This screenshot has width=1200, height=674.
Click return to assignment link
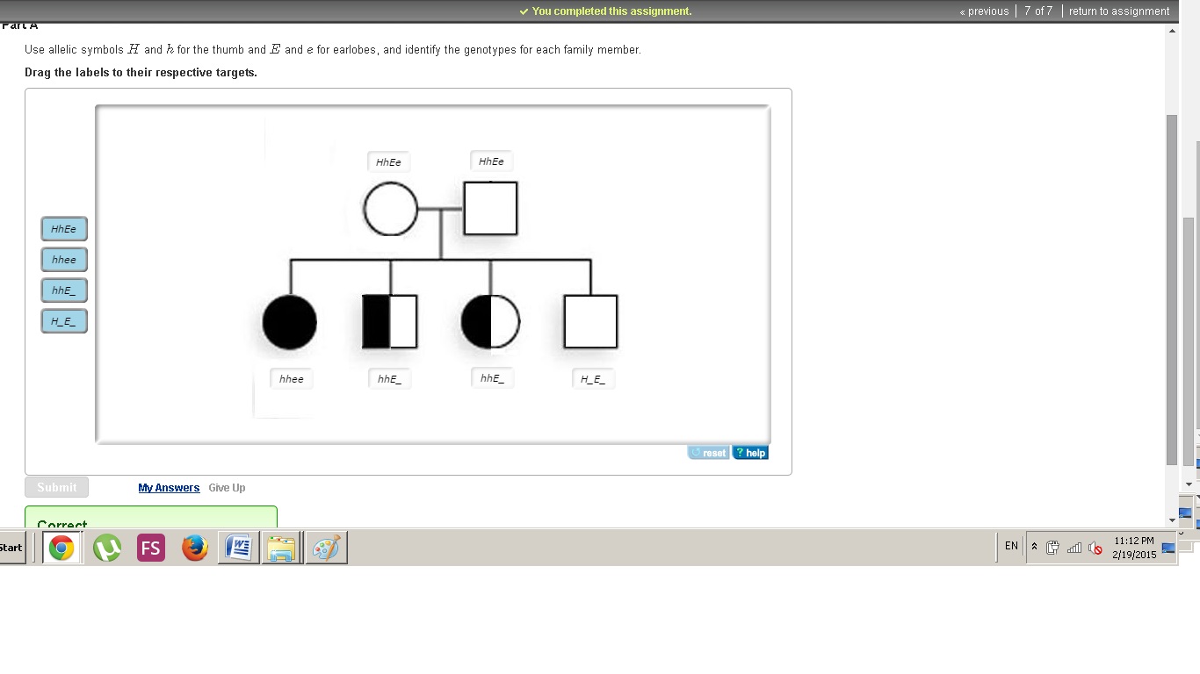click(1119, 11)
